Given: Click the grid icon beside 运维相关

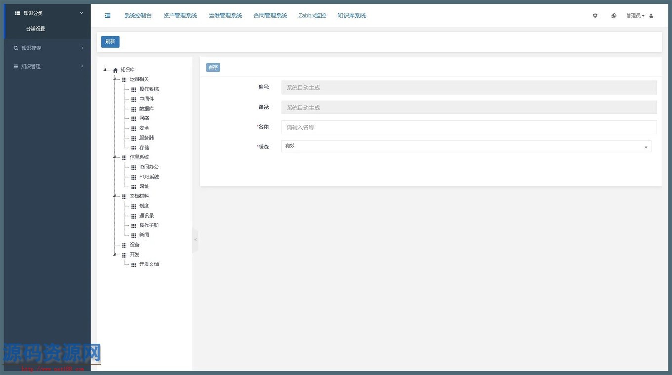Looking at the screenshot, I should tap(125, 80).
